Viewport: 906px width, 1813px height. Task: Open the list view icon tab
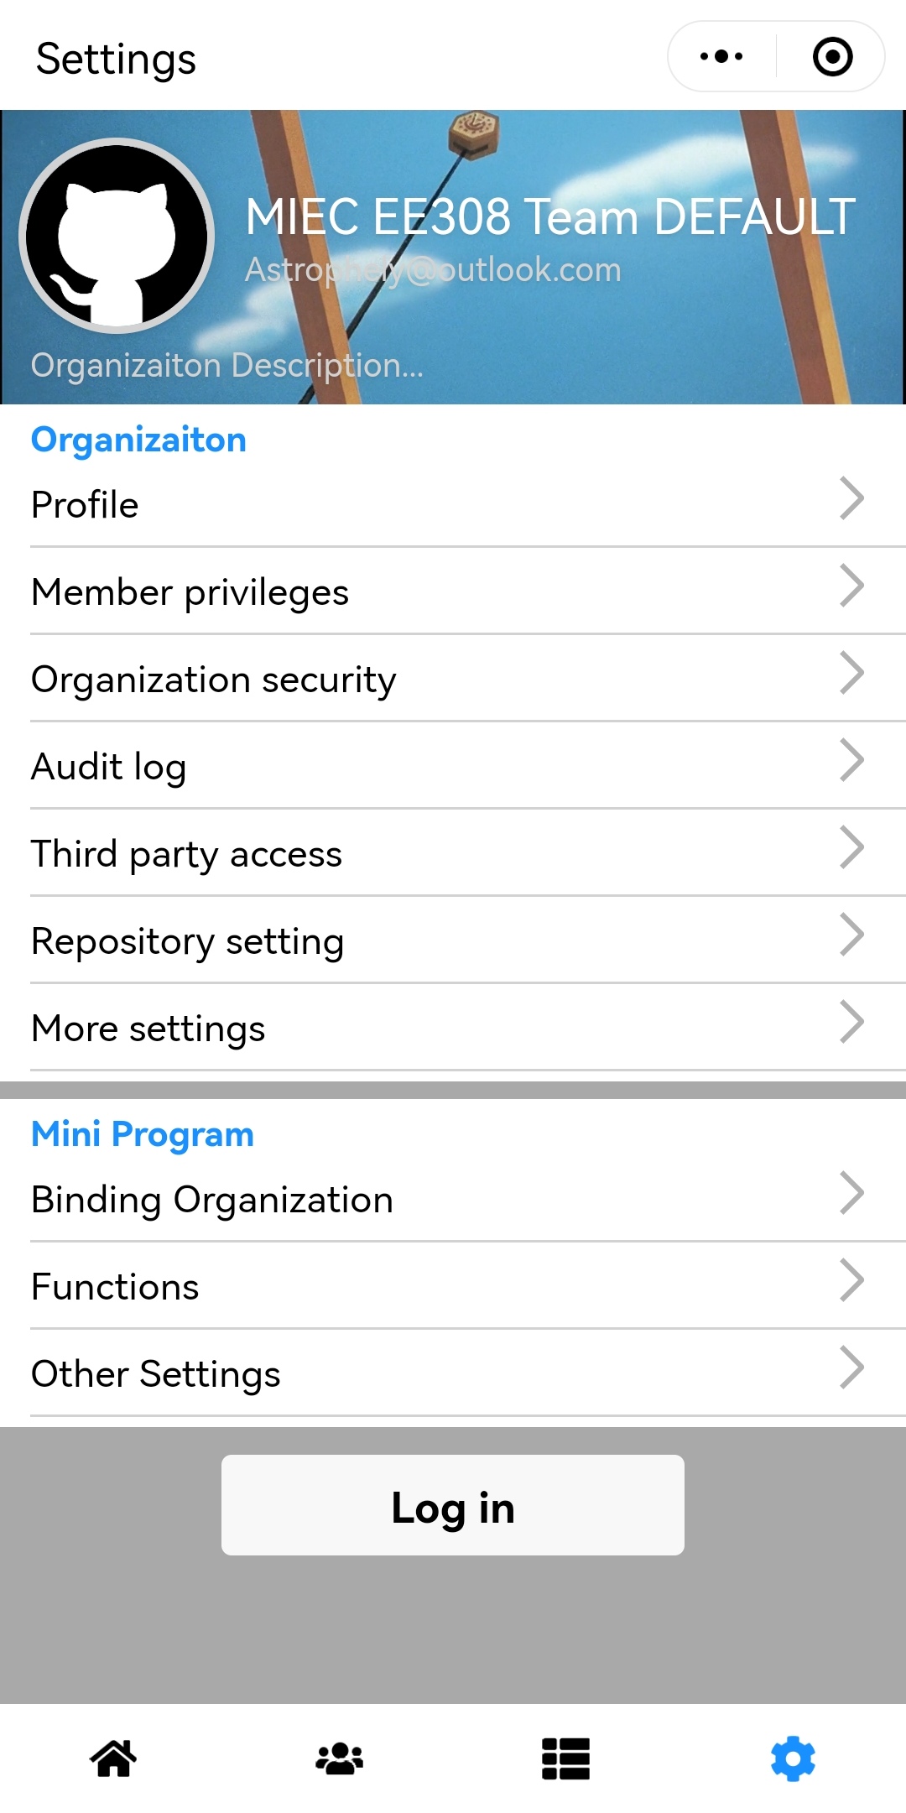[565, 1758]
